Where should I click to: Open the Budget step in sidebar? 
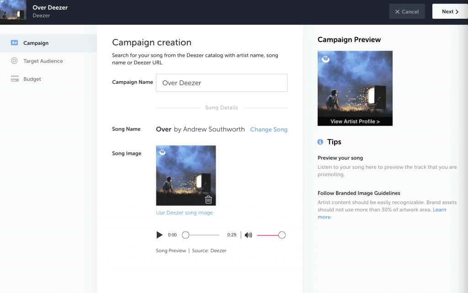(48, 79)
